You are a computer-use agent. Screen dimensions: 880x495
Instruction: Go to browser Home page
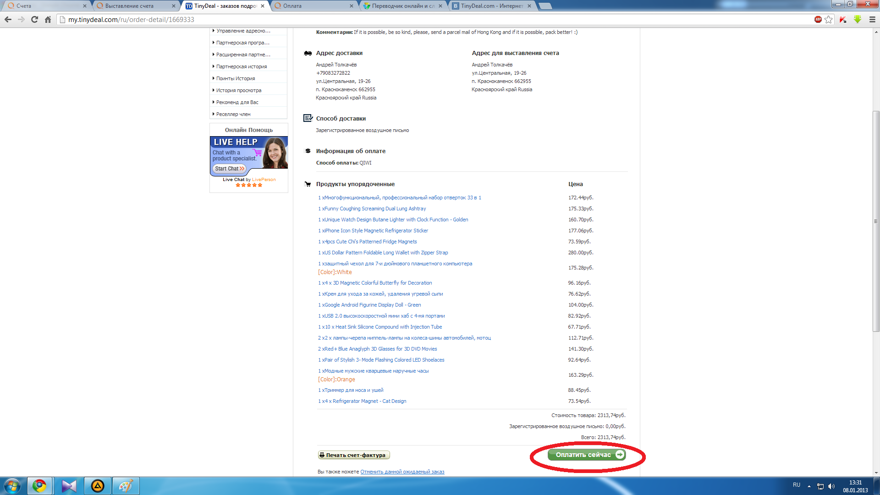(x=48, y=19)
